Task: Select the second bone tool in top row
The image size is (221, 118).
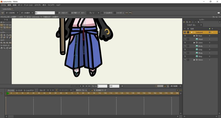Action: [4, 25]
